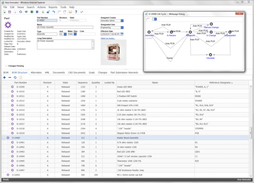Click the orange card icon in main toolbar
The image size is (254, 183).
(70, 12)
